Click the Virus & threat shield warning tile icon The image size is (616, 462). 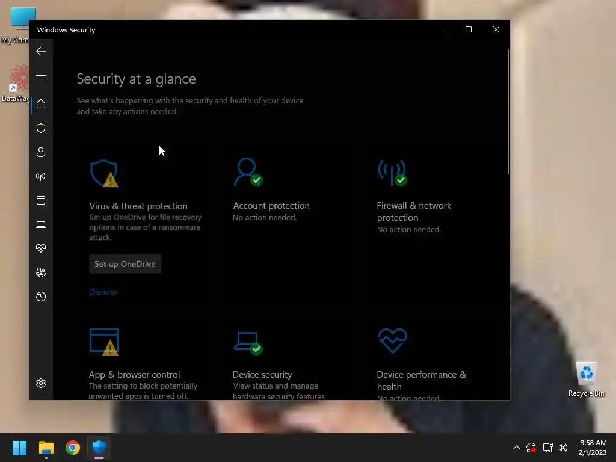104,173
